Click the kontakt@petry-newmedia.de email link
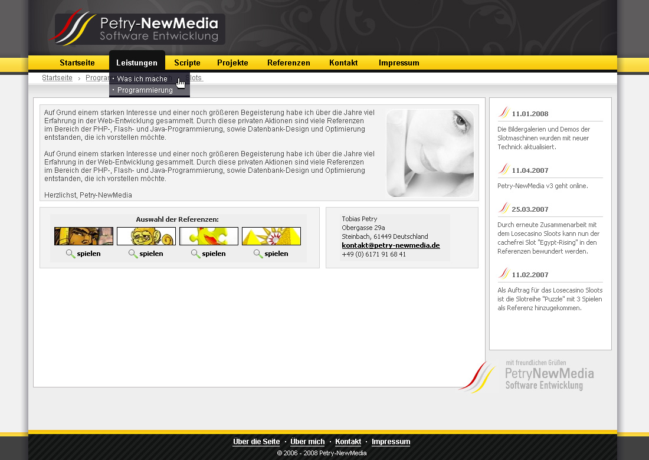The height and width of the screenshot is (460, 649). (391, 245)
